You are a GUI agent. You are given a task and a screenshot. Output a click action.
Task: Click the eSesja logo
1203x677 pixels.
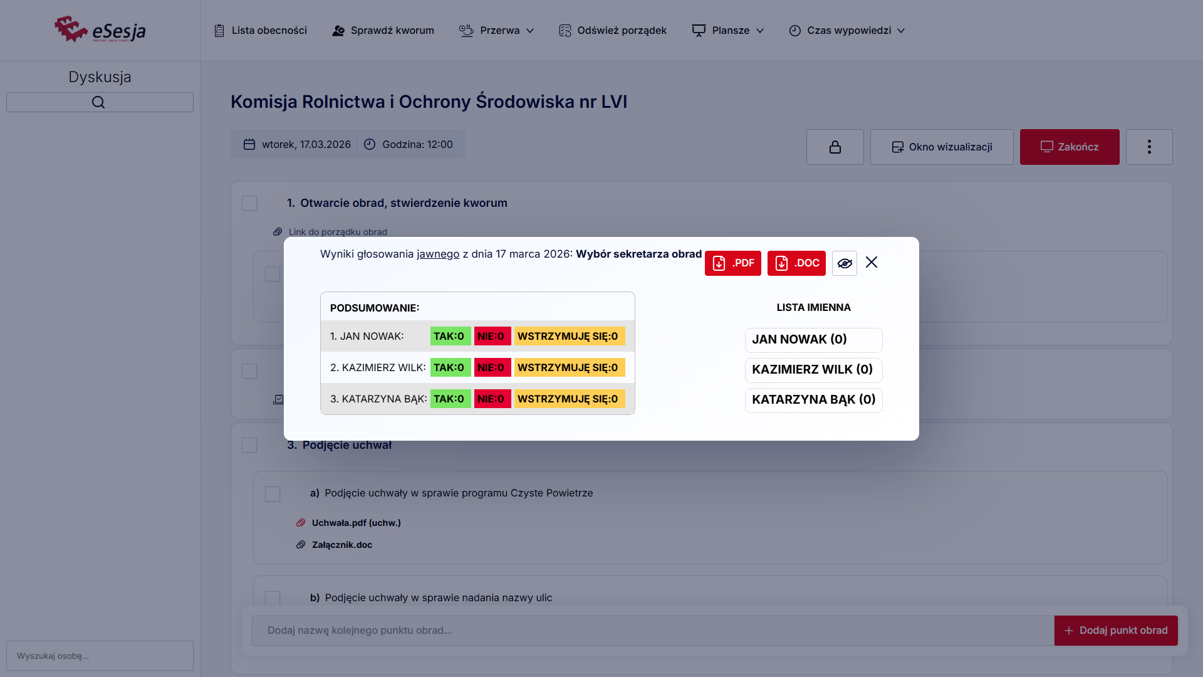coord(100,29)
